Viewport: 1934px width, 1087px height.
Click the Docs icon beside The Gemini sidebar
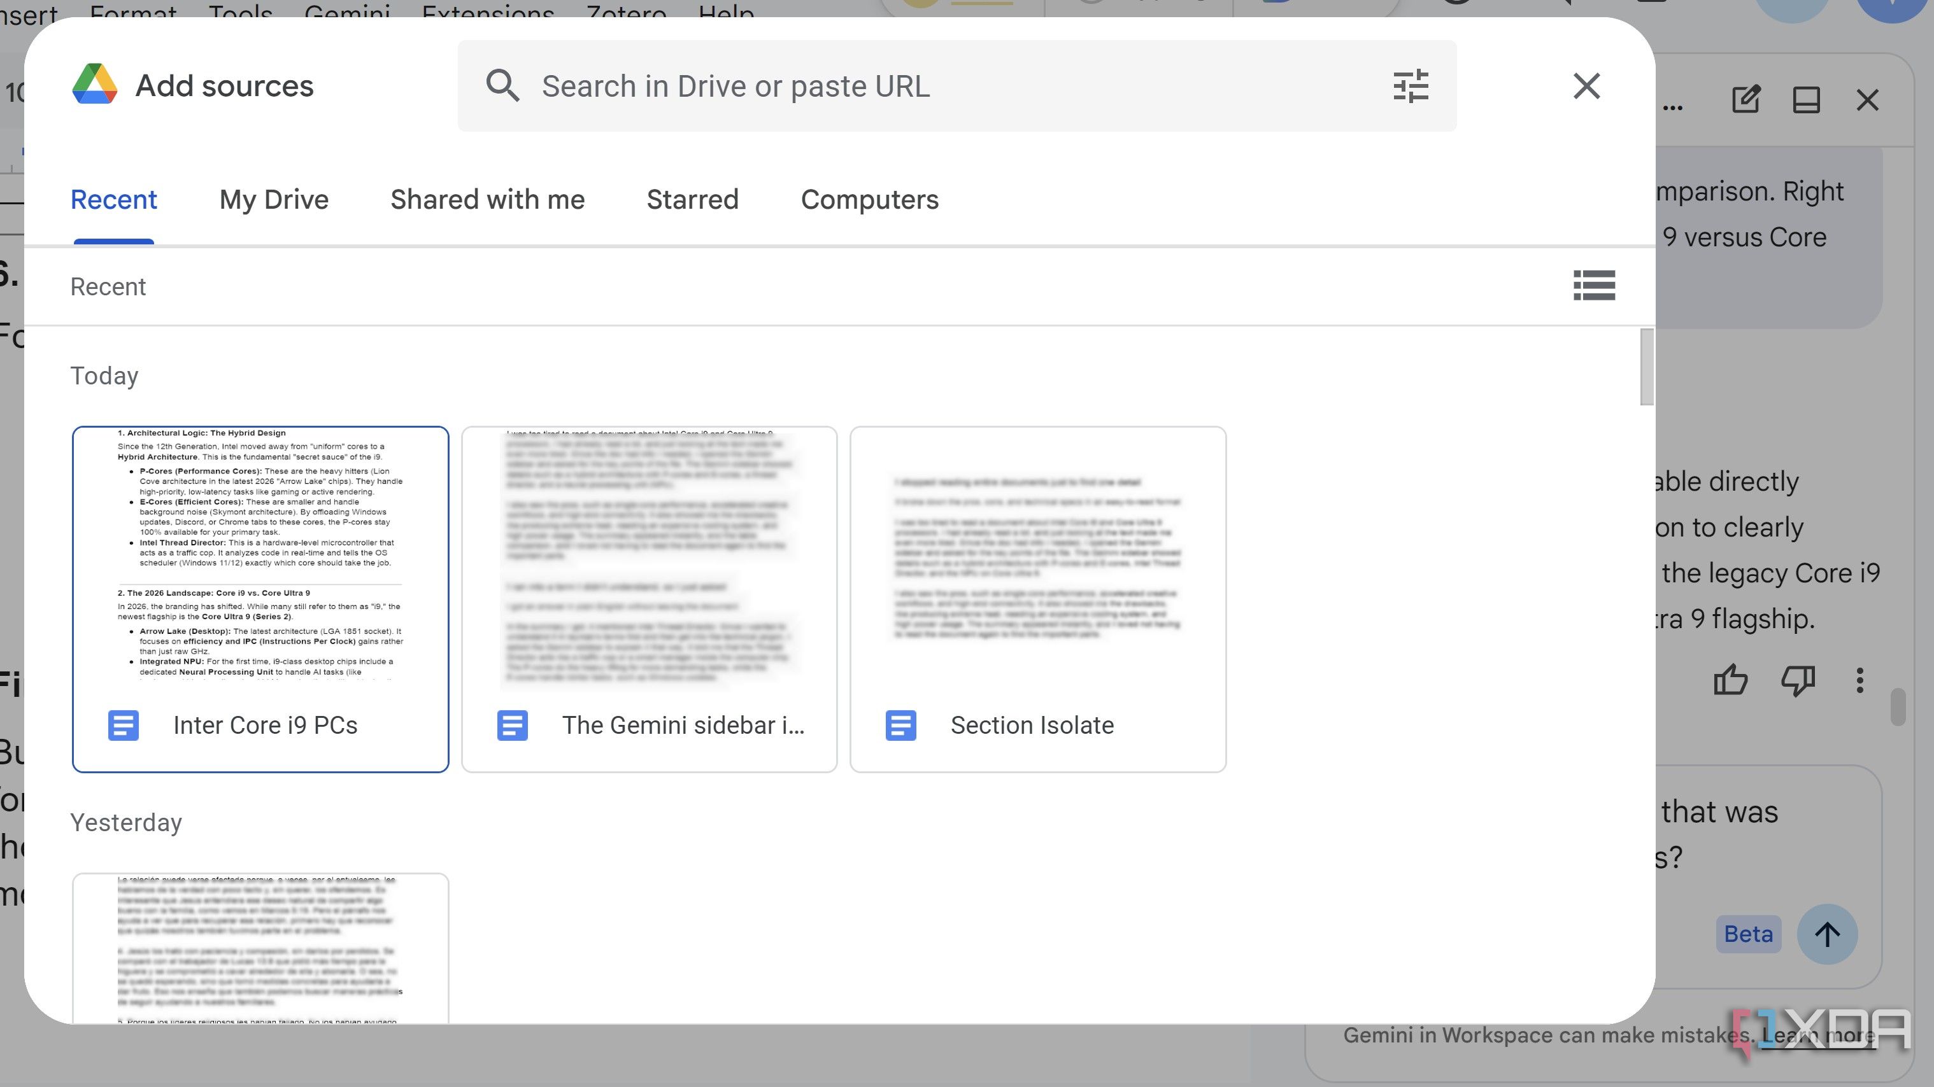[x=512, y=726]
